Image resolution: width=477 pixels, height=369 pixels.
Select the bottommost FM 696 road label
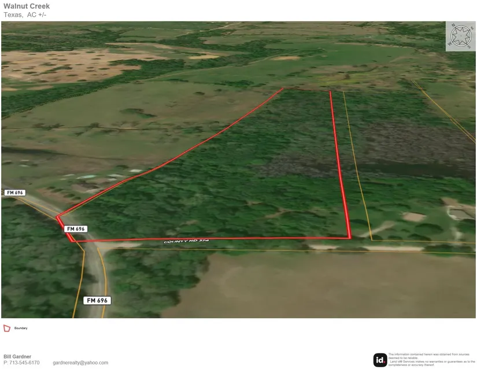tap(97, 300)
